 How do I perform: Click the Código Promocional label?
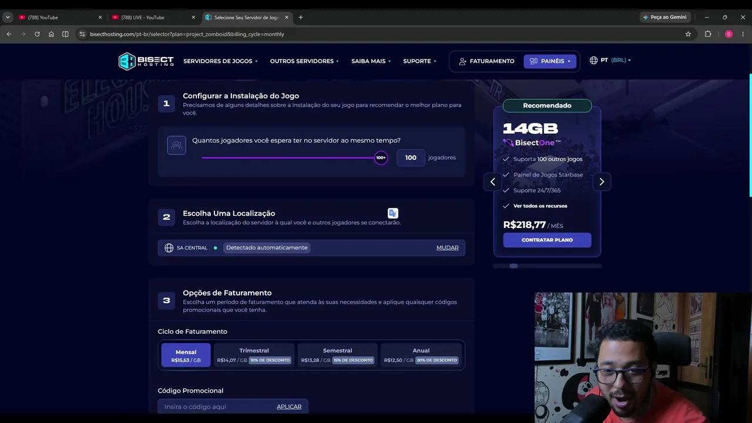[x=190, y=391]
